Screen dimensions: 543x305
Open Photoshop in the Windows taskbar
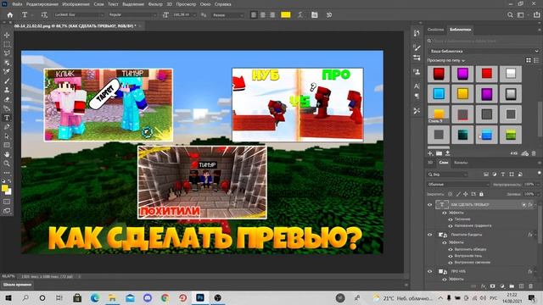tap(200, 297)
